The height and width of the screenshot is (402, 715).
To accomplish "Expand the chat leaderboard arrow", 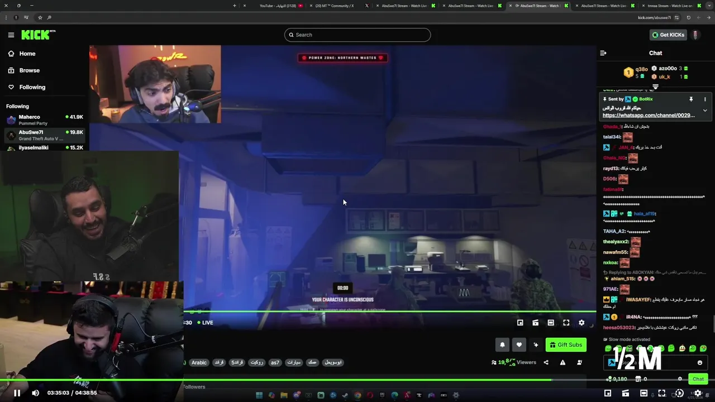I will (x=655, y=87).
